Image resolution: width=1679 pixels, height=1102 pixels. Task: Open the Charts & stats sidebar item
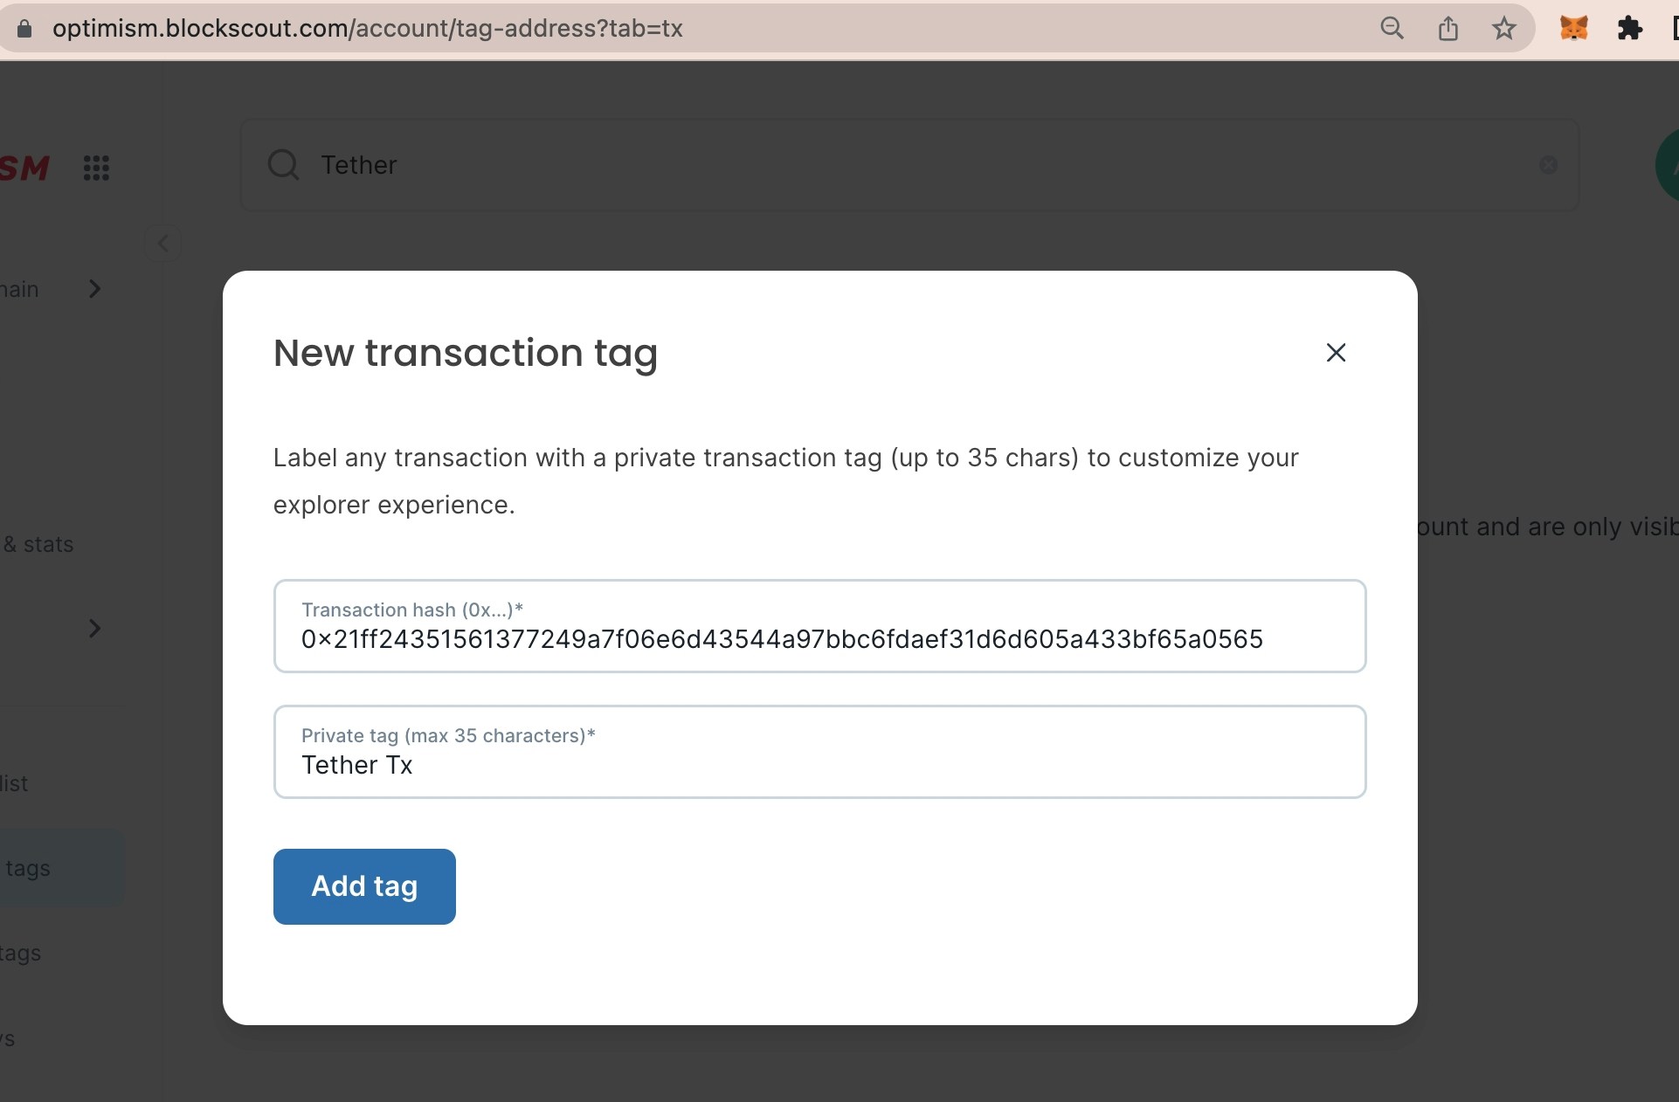[x=38, y=544]
